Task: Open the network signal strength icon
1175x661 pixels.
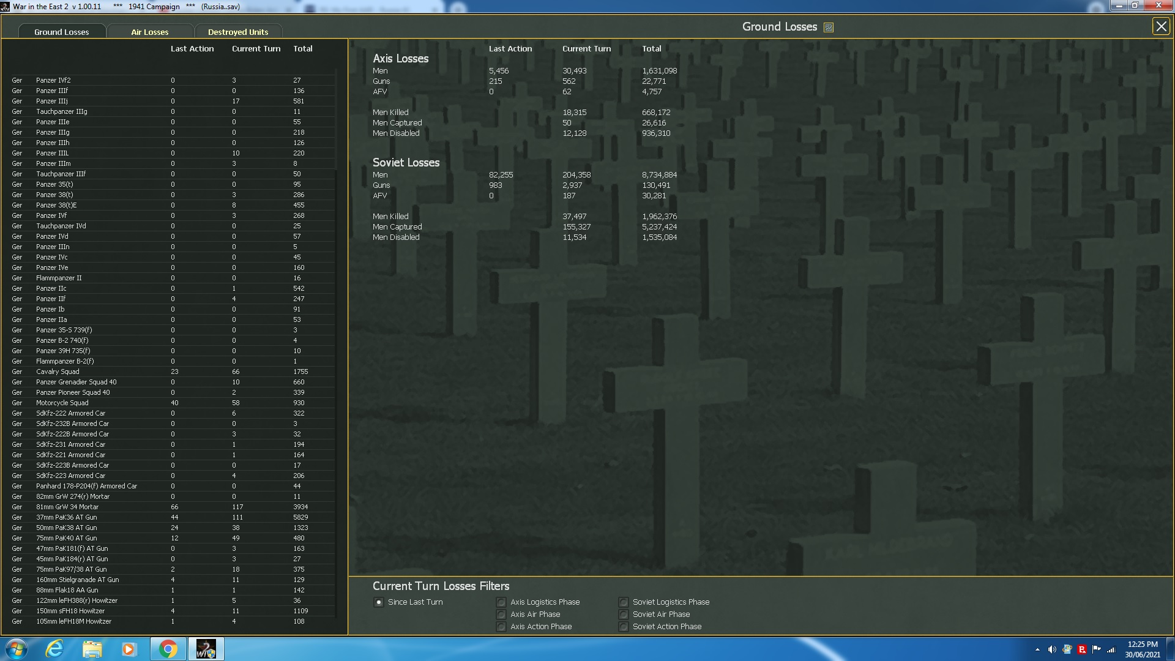Action: (1111, 649)
